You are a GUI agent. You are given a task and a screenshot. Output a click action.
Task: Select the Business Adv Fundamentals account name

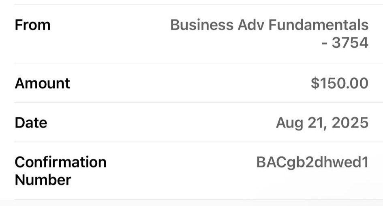[x=269, y=25]
